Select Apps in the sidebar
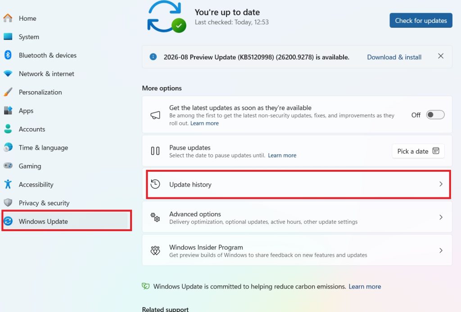 tap(26, 111)
